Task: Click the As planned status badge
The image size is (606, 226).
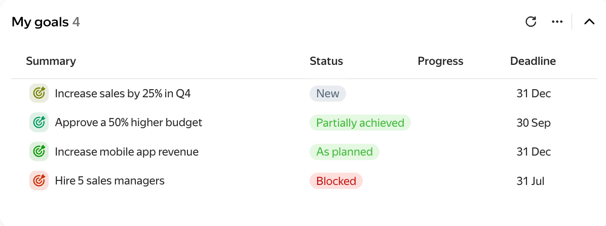Action: (x=345, y=152)
